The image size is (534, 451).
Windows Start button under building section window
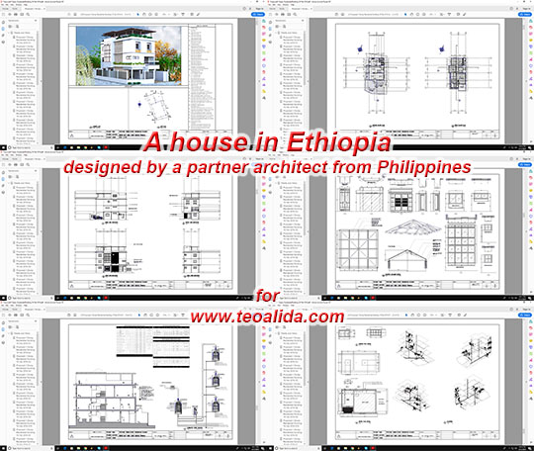(3, 448)
